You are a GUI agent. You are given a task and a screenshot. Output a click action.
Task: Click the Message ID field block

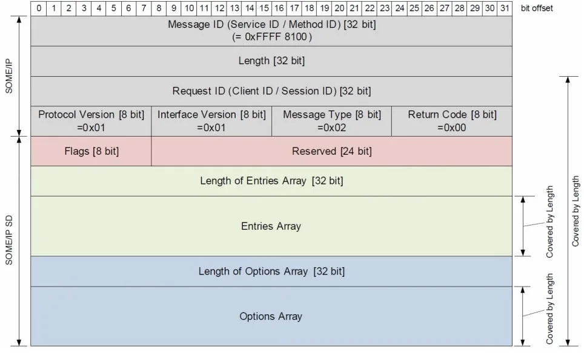[x=271, y=31]
